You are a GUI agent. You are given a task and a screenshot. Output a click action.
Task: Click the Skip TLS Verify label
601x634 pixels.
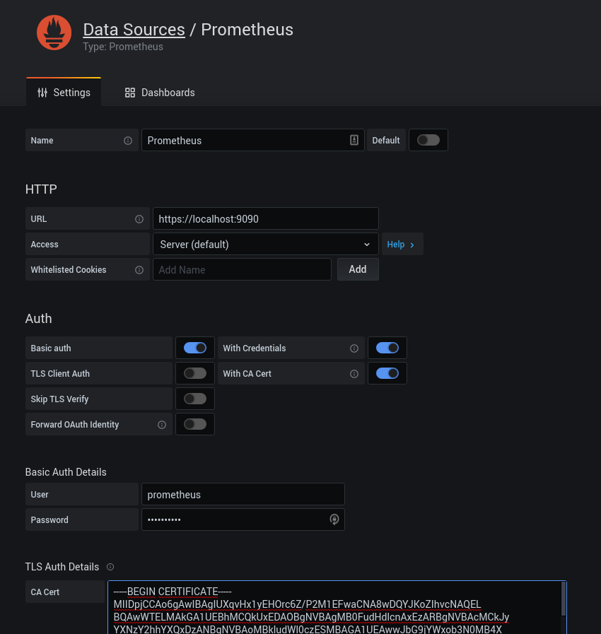click(59, 399)
